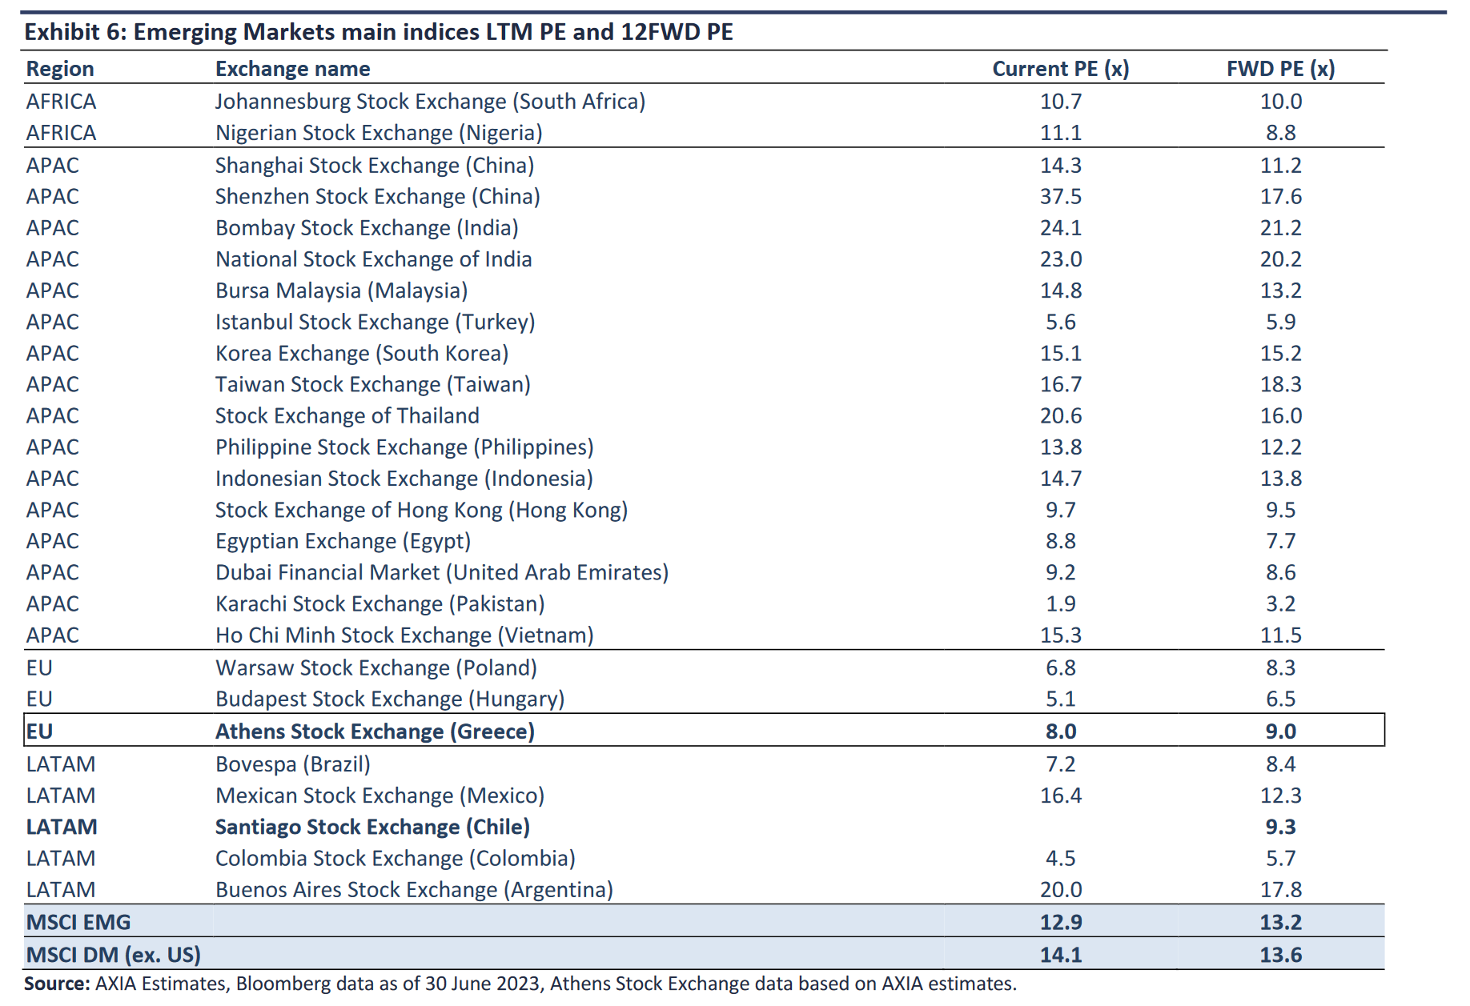Click Buenos Aires Stock Exchange (Argentina)
This screenshot has width=1470, height=1006.
414,889
